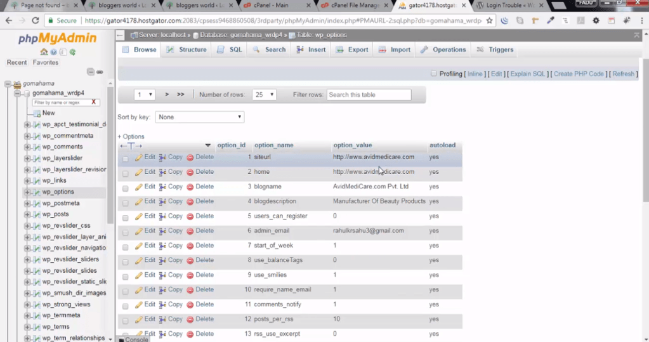Click the Inline edit link

click(x=475, y=74)
